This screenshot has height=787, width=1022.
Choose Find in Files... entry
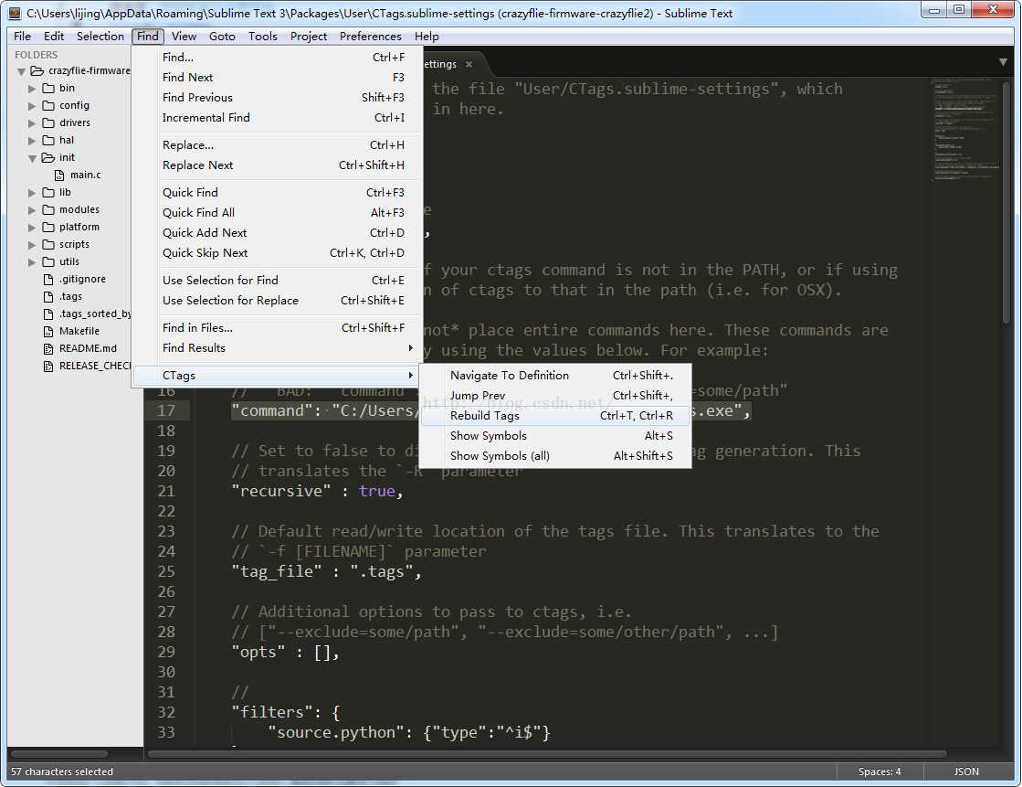(x=278, y=328)
